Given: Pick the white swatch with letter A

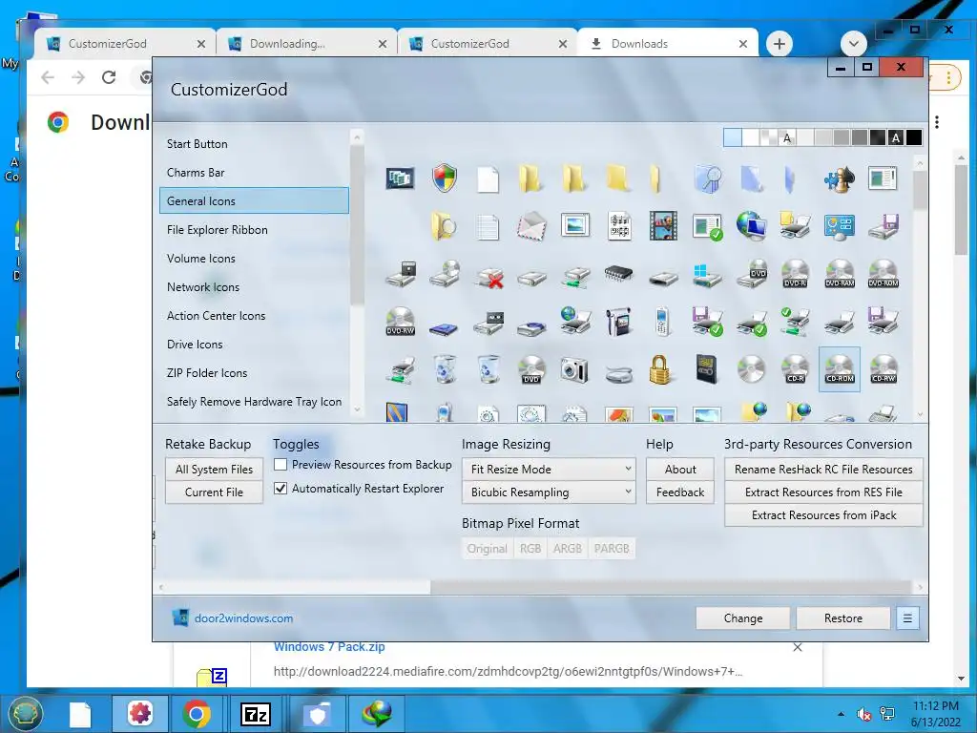Looking at the screenshot, I should 787,137.
